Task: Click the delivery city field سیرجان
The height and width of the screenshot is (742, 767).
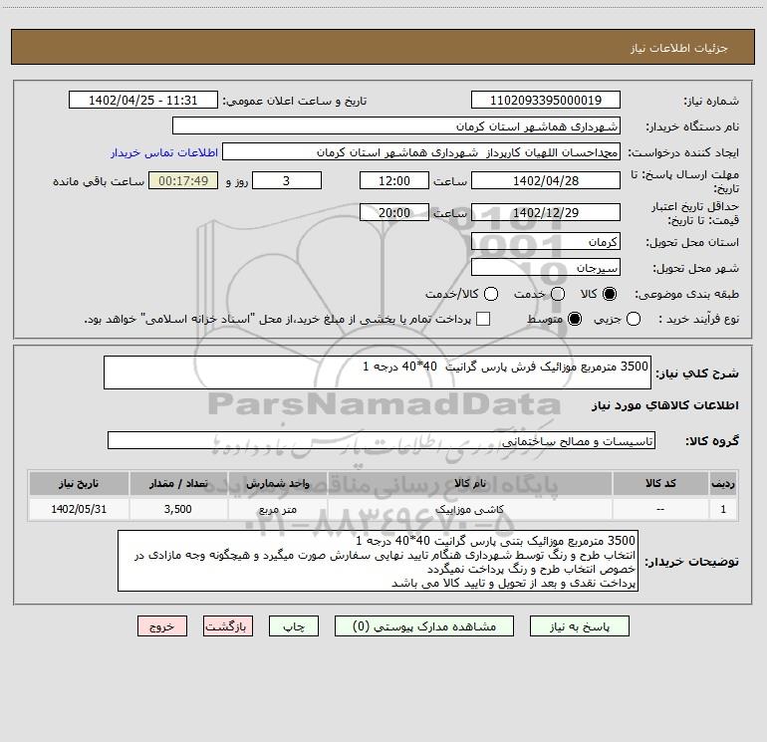Action: (546, 268)
